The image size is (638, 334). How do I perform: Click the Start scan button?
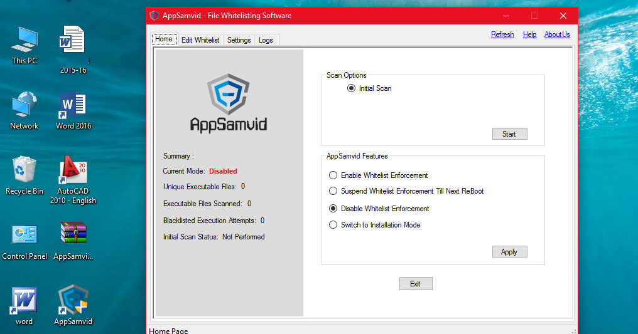(x=509, y=134)
